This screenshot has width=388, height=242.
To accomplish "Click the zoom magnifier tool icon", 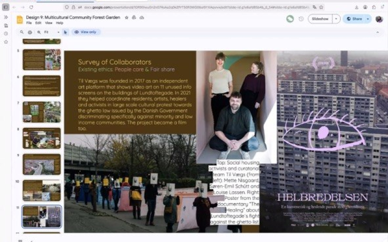I will click(39, 32).
